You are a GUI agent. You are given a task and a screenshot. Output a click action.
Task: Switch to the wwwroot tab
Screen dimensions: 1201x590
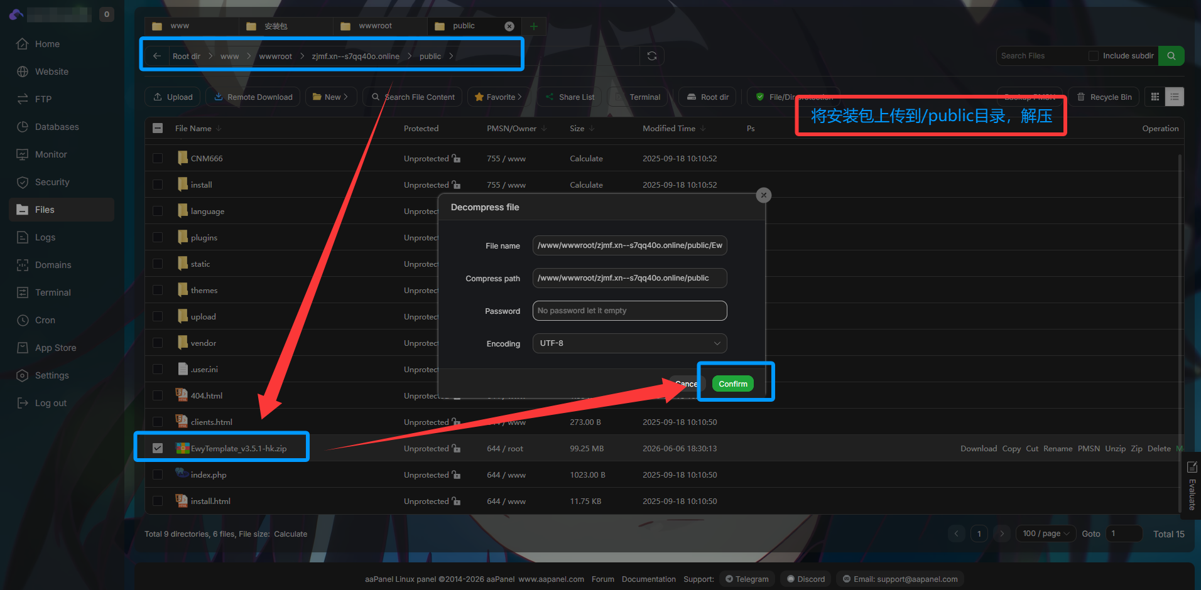click(380, 26)
